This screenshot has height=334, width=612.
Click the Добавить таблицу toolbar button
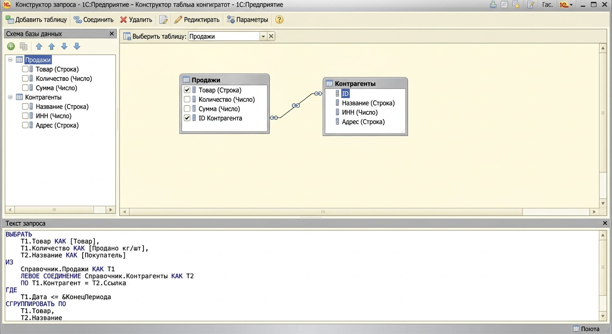coord(37,20)
